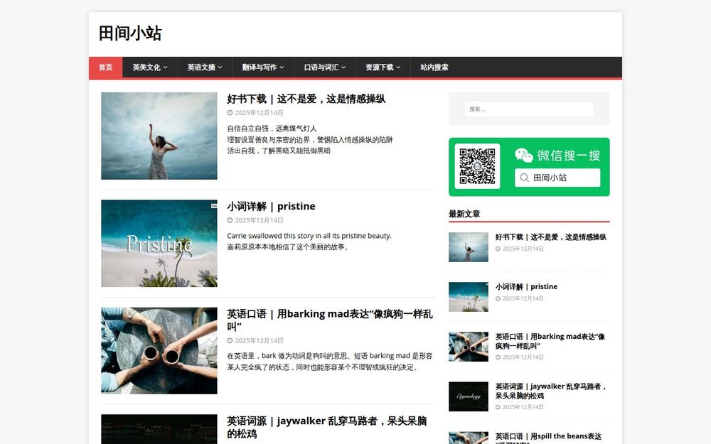Open sidebar link 好书下载｜这不是爱
711x444 pixels.
click(x=550, y=237)
